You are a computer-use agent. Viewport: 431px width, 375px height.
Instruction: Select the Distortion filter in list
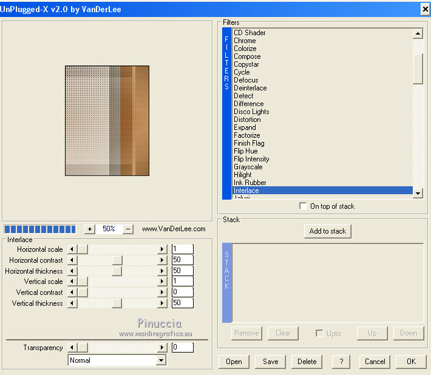click(x=247, y=120)
